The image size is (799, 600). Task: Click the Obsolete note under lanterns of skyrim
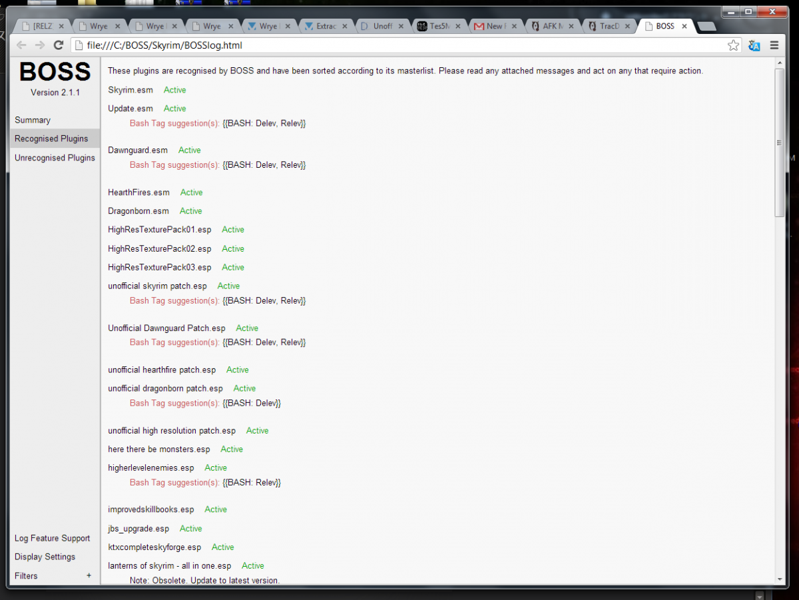tap(205, 581)
